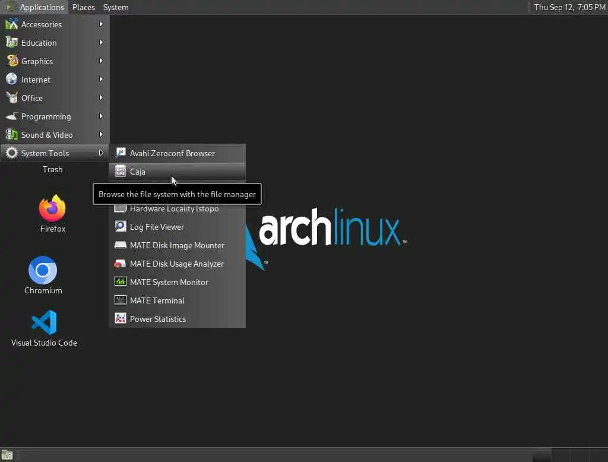The height and width of the screenshot is (462, 608).
Task: Open Power Statistics entry
Action: [x=177, y=318]
